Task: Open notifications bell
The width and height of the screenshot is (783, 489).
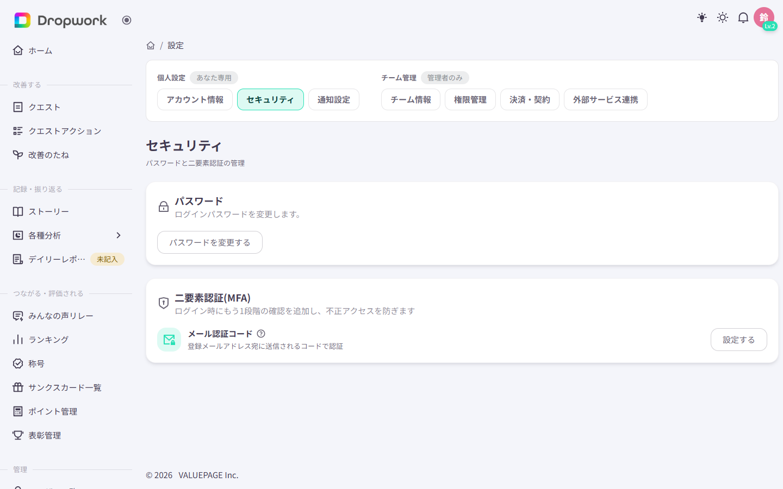Action: click(743, 17)
